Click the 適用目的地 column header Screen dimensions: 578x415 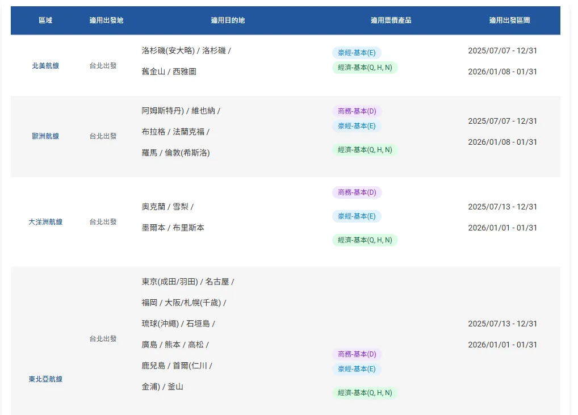click(228, 20)
